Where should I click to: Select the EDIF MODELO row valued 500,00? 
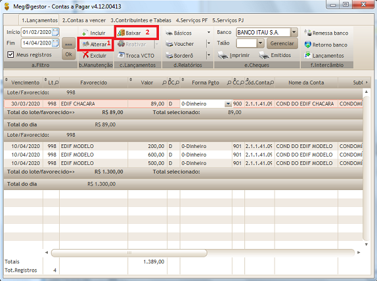(183, 163)
